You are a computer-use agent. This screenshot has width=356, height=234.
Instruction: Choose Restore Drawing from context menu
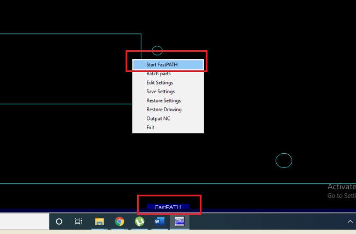(168, 110)
